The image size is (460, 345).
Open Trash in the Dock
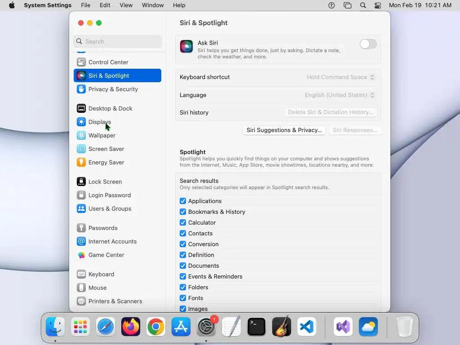(x=405, y=327)
